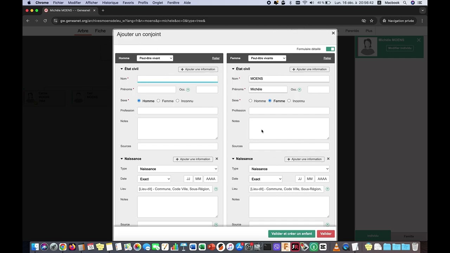Click the site information icon in address bar

(55, 21)
